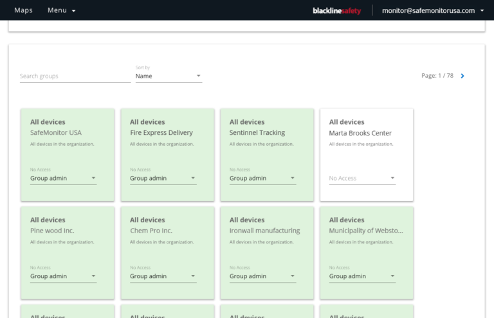
Task: Open access dropdown for SafeMonitor USA
Action: pos(63,179)
